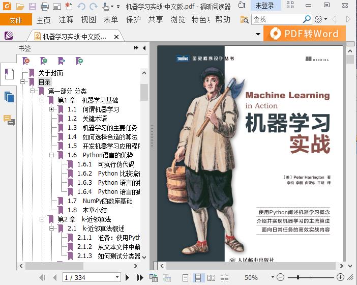Open file using the folder icon
Screen dimensions: 357x285
tap(20, 7)
